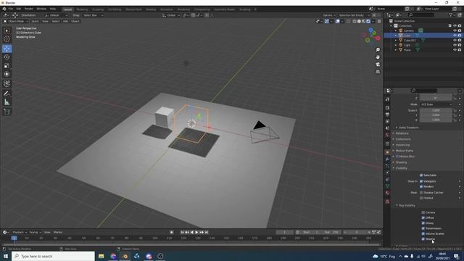Open the Object Data properties tab icon
464x261 pixels.
tap(387, 186)
